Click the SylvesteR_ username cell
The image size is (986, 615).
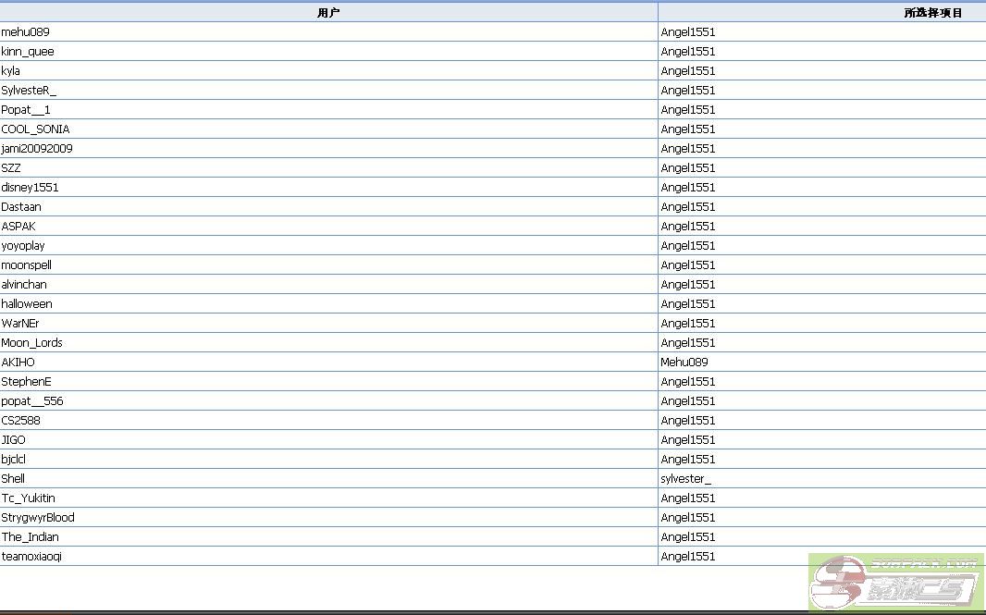pos(29,91)
